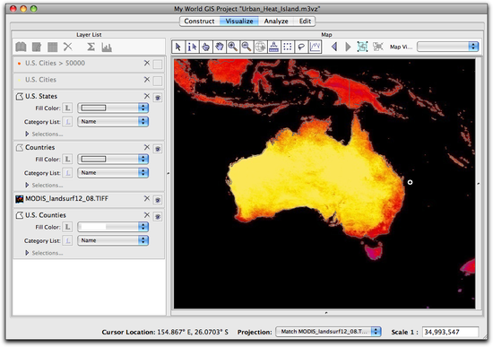
Task: Click Category List L button for Countries
Action: pos(67,173)
